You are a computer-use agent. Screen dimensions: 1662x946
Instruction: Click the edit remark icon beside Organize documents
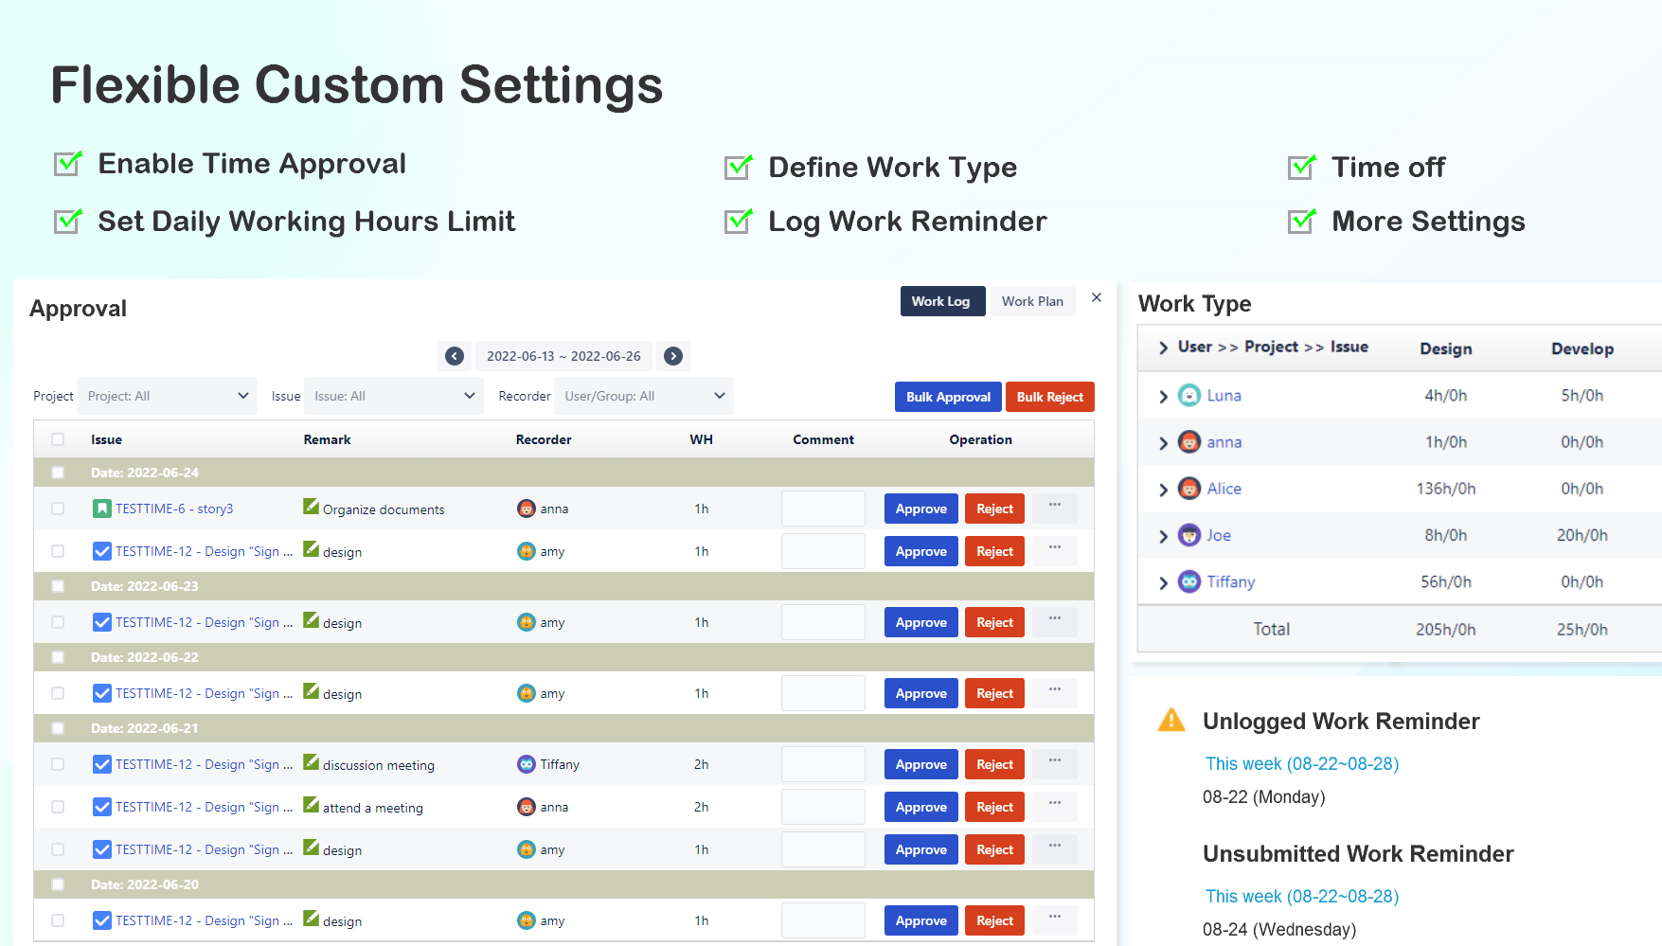[311, 507]
